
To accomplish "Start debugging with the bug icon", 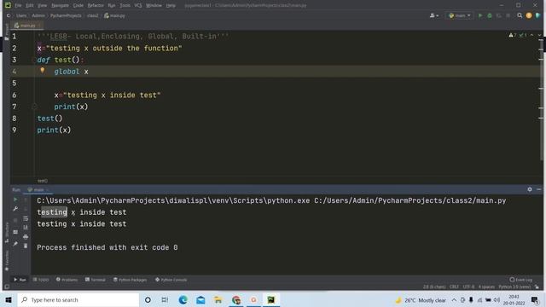I will coord(490,15).
